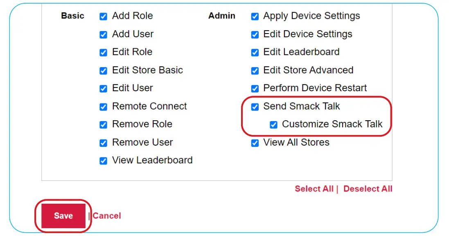The width and height of the screenshot is (449, 236).
Task: Click the Select All link
Action: click(x=314, y=189)
